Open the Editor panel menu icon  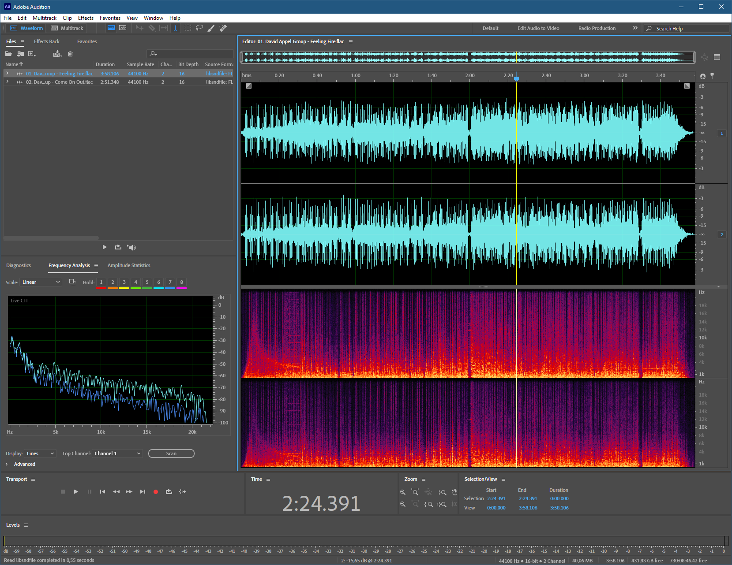click(351, 41)
